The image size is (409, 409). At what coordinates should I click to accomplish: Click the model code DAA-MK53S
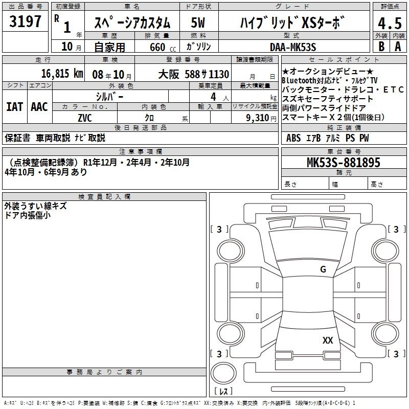click(293, 47)
